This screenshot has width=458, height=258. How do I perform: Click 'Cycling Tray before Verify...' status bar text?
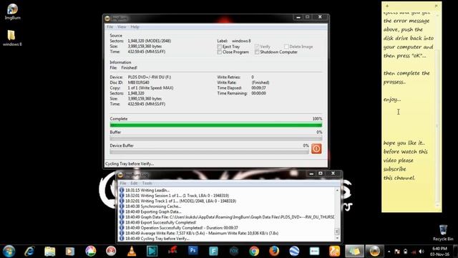pos(130,164)
